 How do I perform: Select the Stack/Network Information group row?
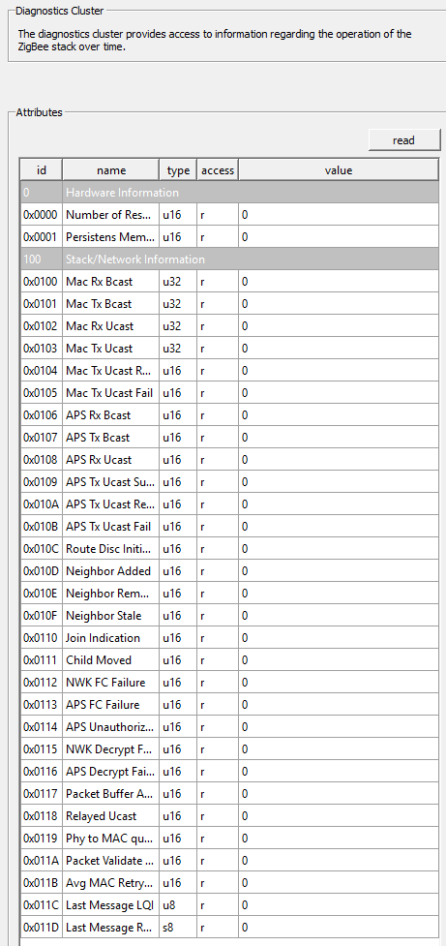[x=229, y=259]
